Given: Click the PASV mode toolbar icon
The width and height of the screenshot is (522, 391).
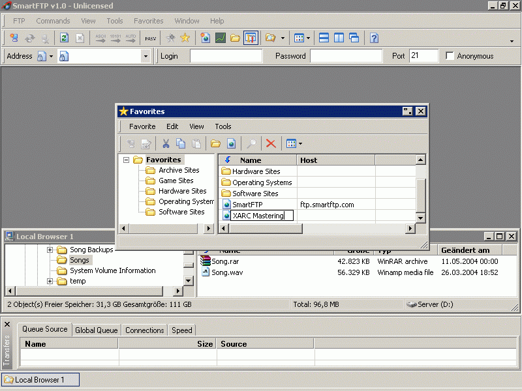Looking at the screenshot, I should 151,38.
